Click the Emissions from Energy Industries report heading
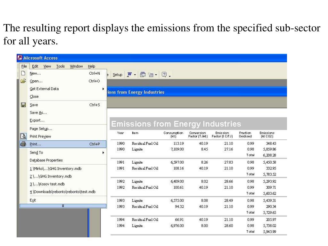The image size is (328, 246). (176, 124)
